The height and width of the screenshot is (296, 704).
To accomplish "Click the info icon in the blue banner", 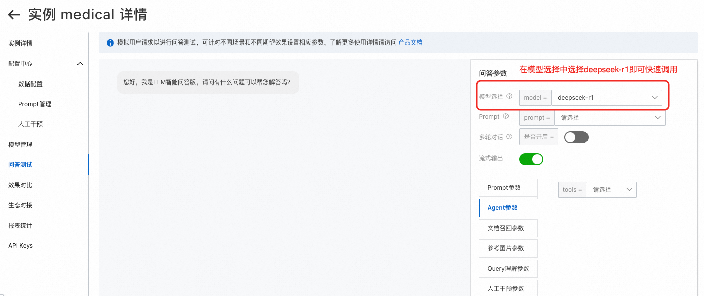I will pyautogui.click(x=110, y=43).
